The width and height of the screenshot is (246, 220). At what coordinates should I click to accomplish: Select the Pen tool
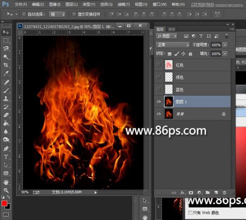coord(6,148)
